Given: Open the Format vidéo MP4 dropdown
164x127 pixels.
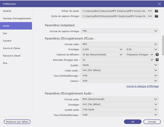Looking at the screenshot, I should [119, 44].
